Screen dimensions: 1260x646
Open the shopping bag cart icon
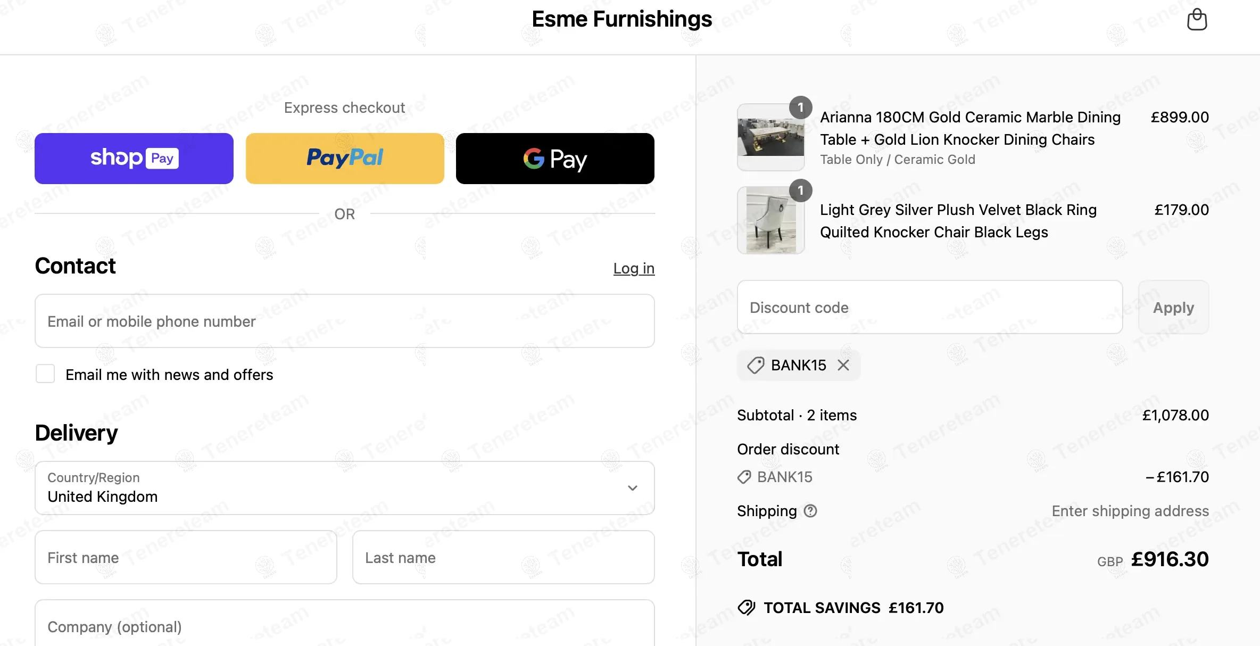[1197, 20]
